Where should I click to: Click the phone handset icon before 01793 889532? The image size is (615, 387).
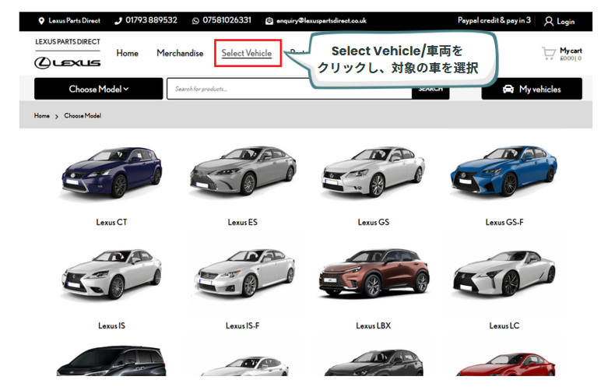tap(118, 21)
